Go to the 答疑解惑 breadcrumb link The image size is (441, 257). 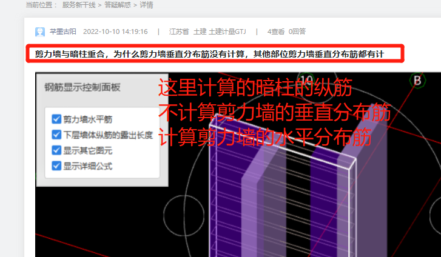pyautogui.click(x=118, y=5)
